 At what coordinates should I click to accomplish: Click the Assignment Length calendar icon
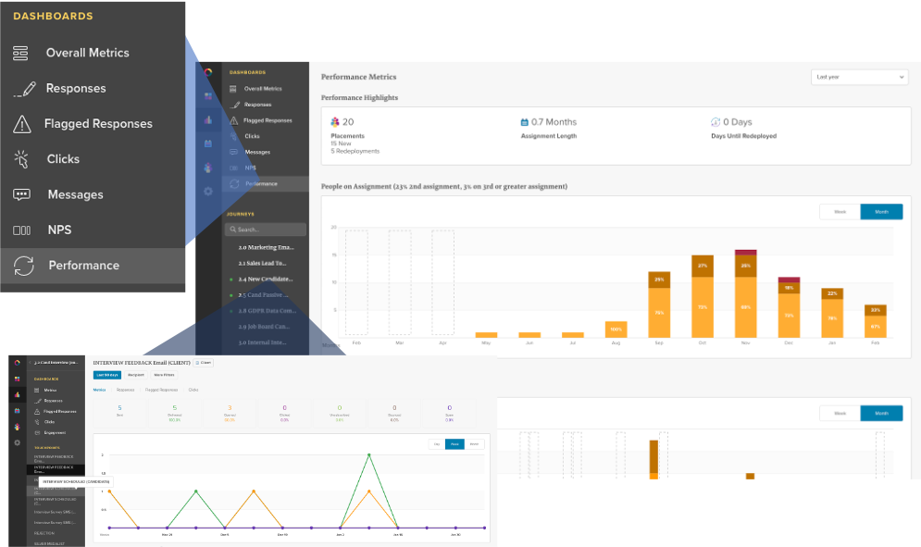[525, 122]
